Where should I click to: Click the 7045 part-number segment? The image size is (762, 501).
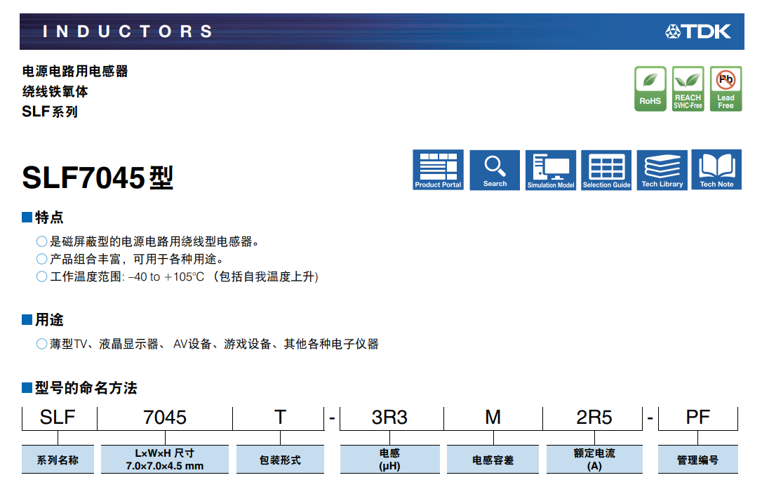pyautogui.click(x=165, y=417)
